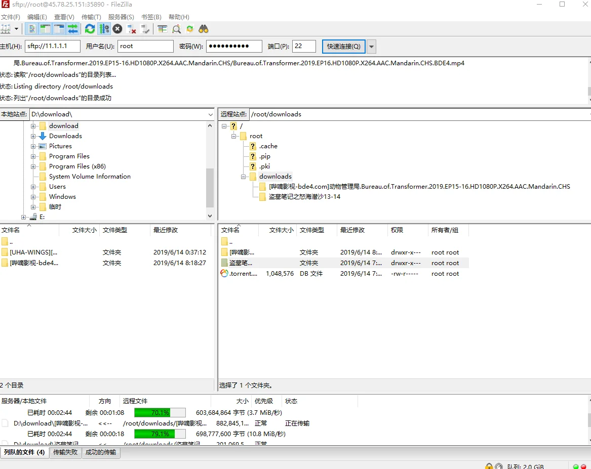Open the 服务器(S) menu
The image size is (591, 469).
click(121, 17)
